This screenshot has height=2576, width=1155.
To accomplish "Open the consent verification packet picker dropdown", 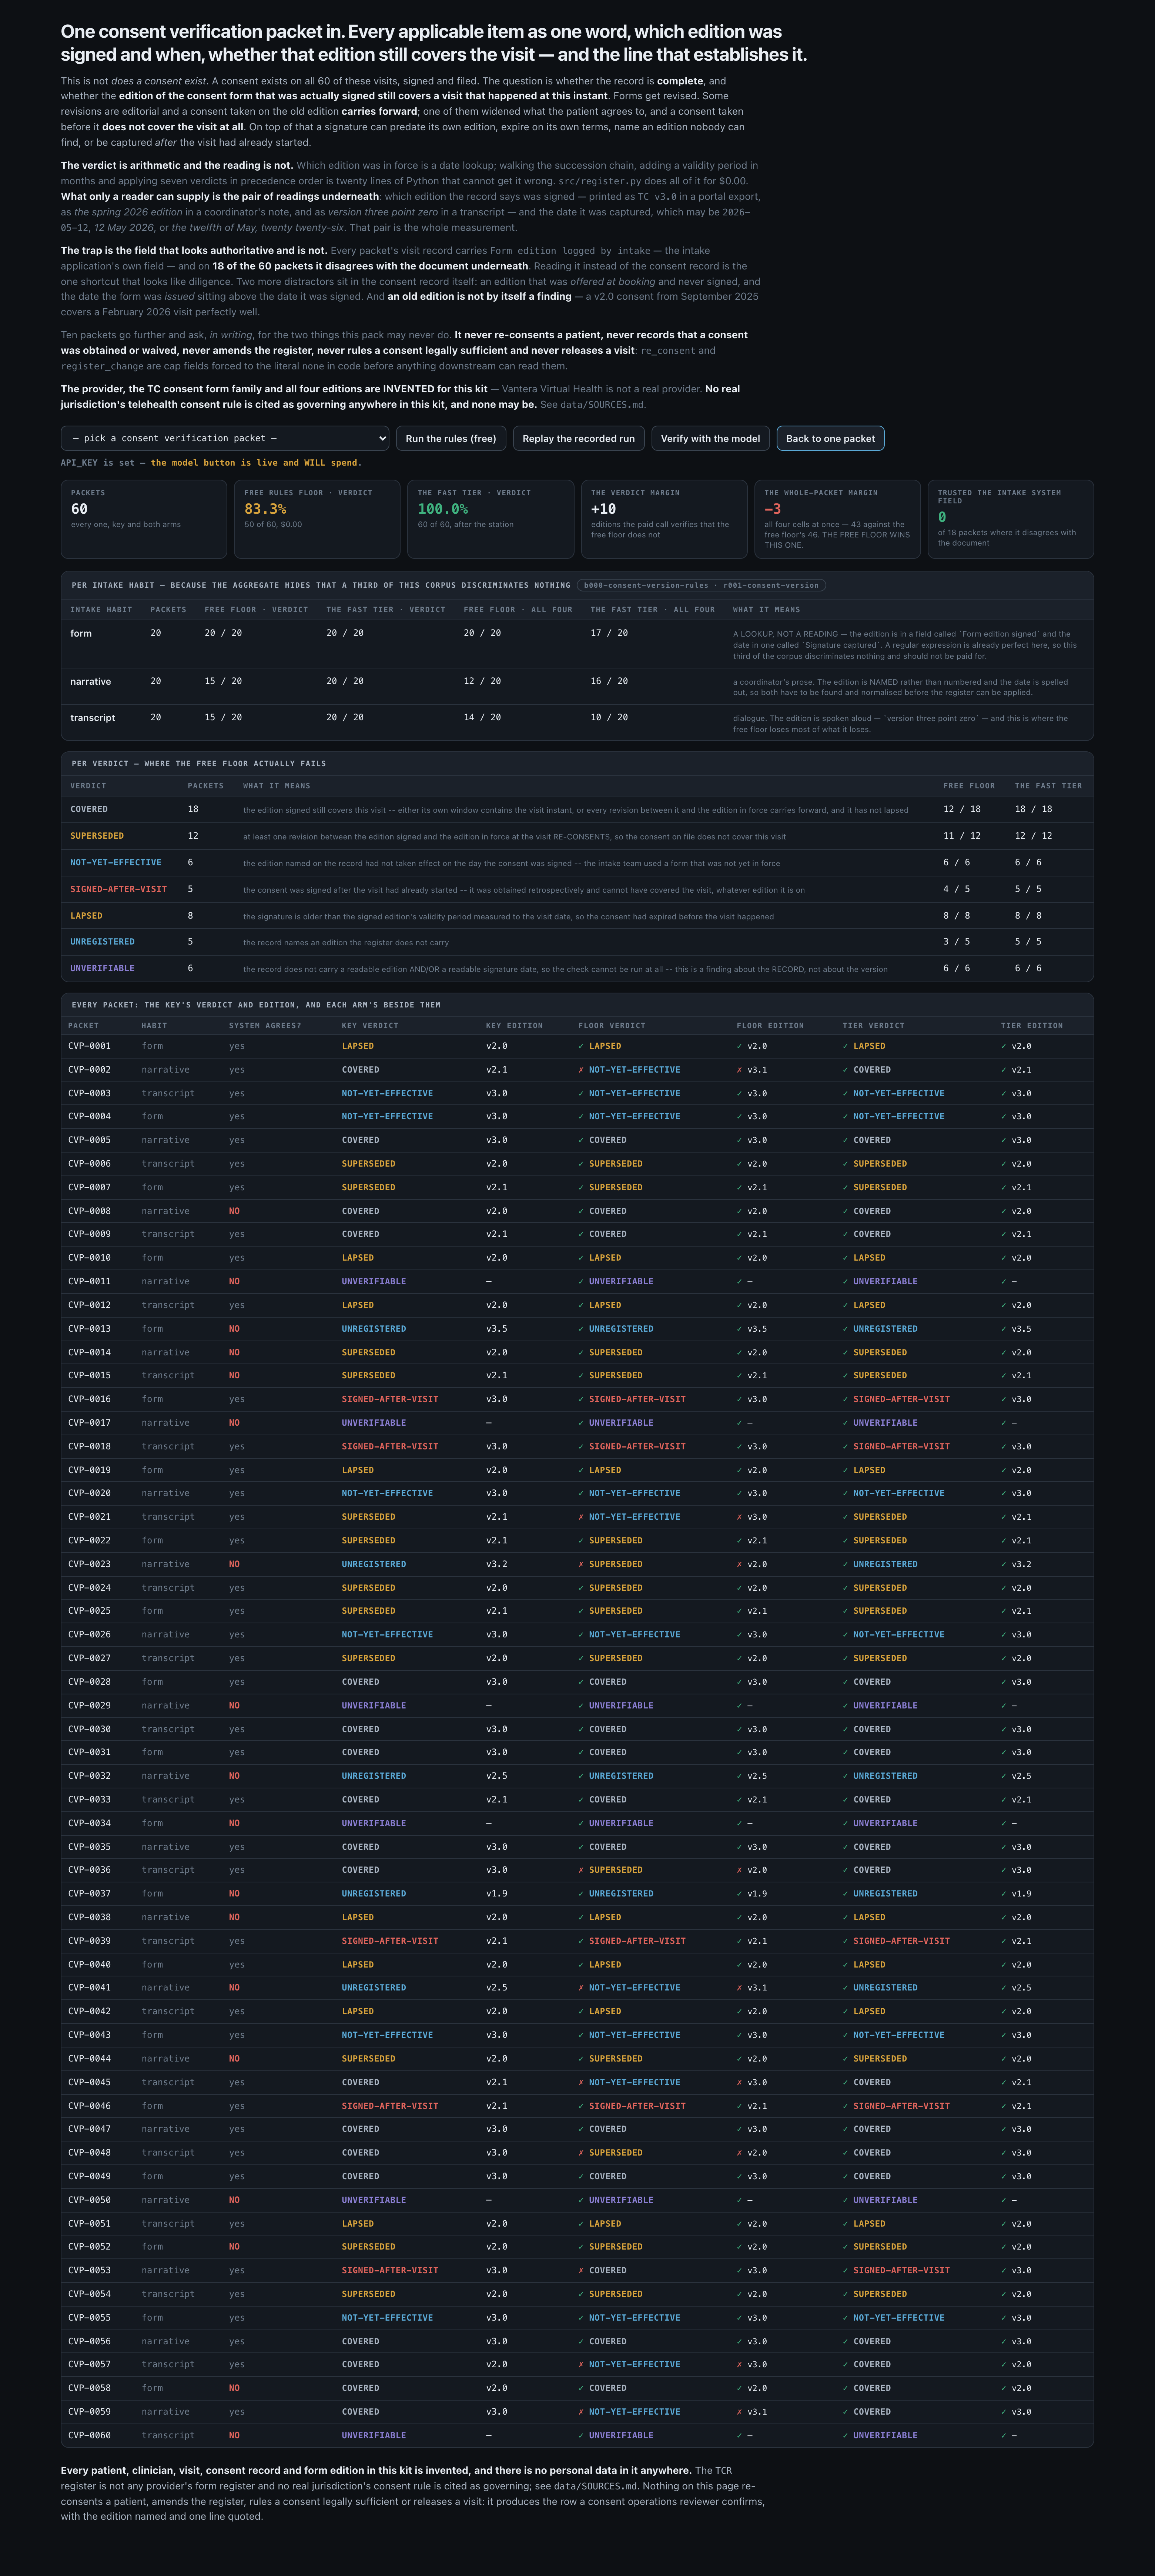I will (x=225, y=438).
